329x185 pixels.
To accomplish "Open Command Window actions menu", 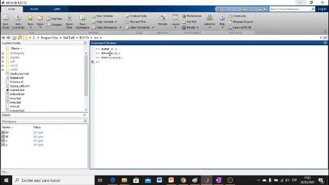I will coord(325,43).
